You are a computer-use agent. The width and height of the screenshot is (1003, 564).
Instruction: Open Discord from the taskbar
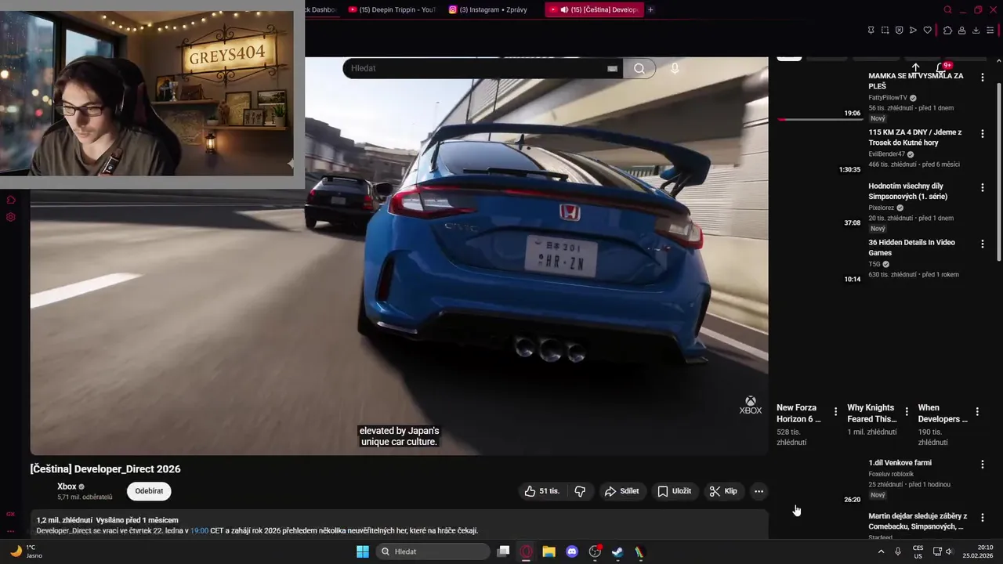pos(572,551)
